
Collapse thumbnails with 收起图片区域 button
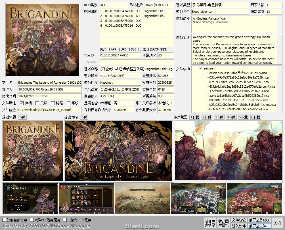223,223
